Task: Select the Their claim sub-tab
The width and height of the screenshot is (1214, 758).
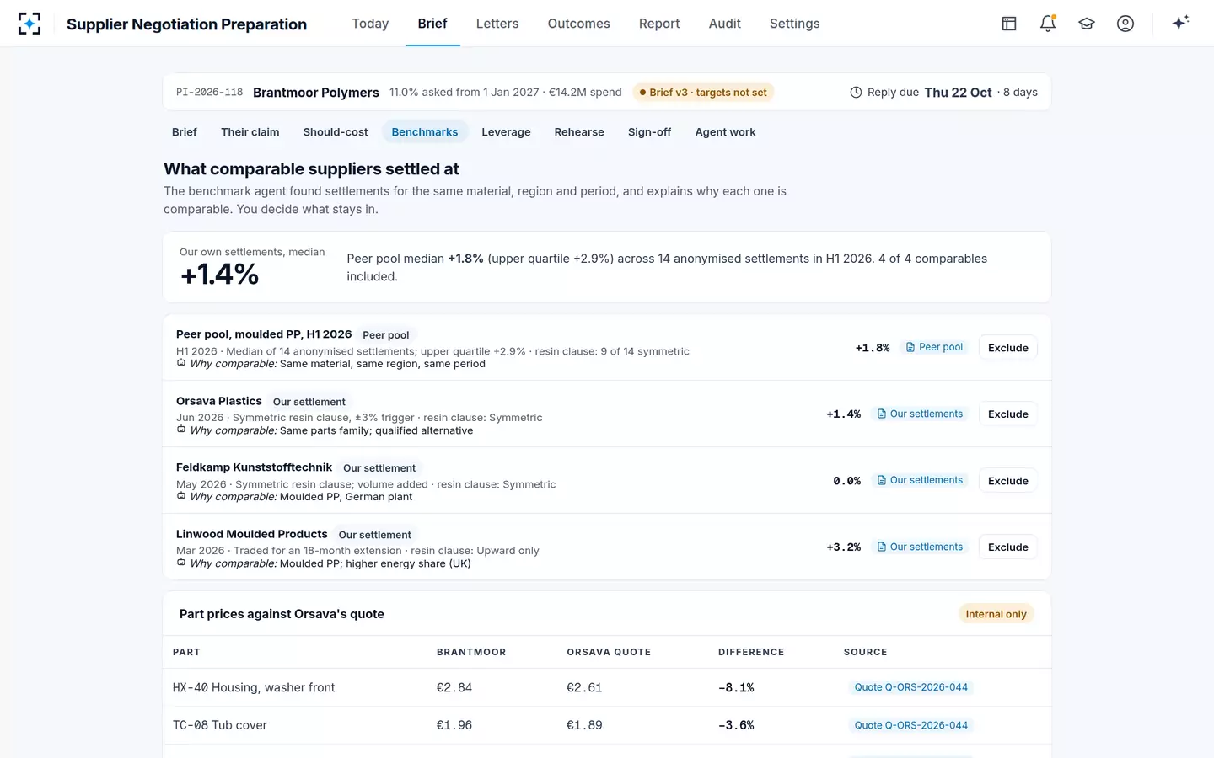Action: [x=250, y=132]
